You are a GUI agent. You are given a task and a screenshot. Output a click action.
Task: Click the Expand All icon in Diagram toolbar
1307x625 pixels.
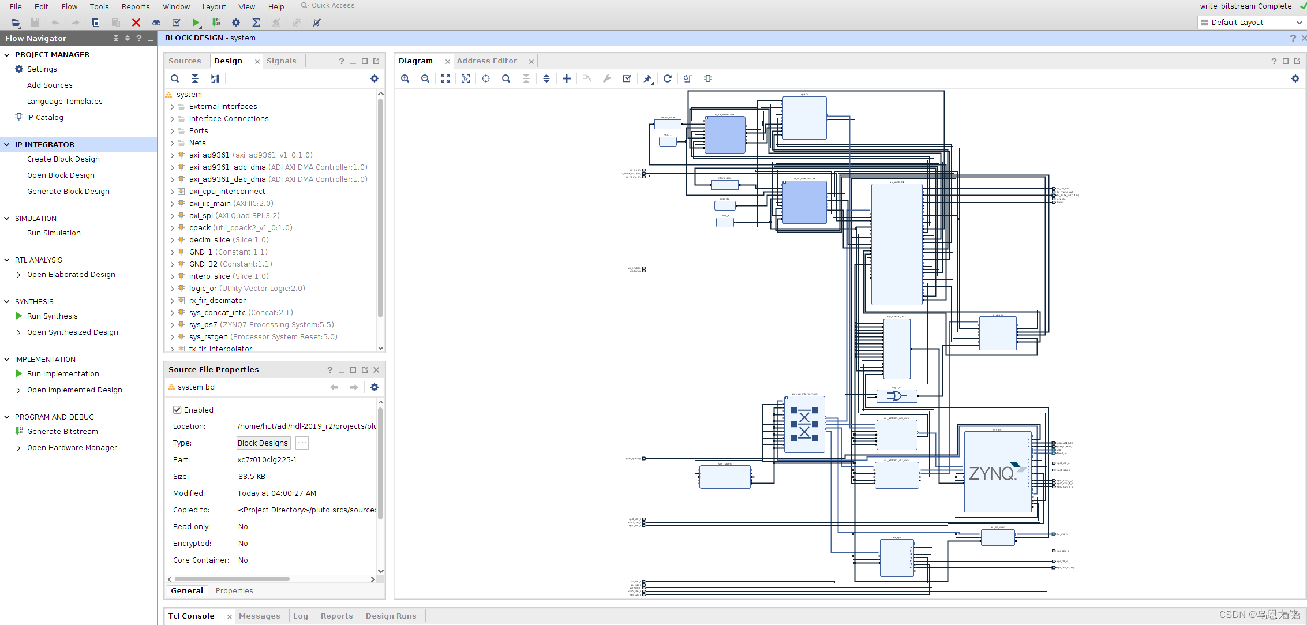tap(546, 78)
